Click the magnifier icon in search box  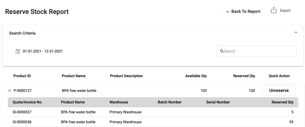click(x=222, y=51)
